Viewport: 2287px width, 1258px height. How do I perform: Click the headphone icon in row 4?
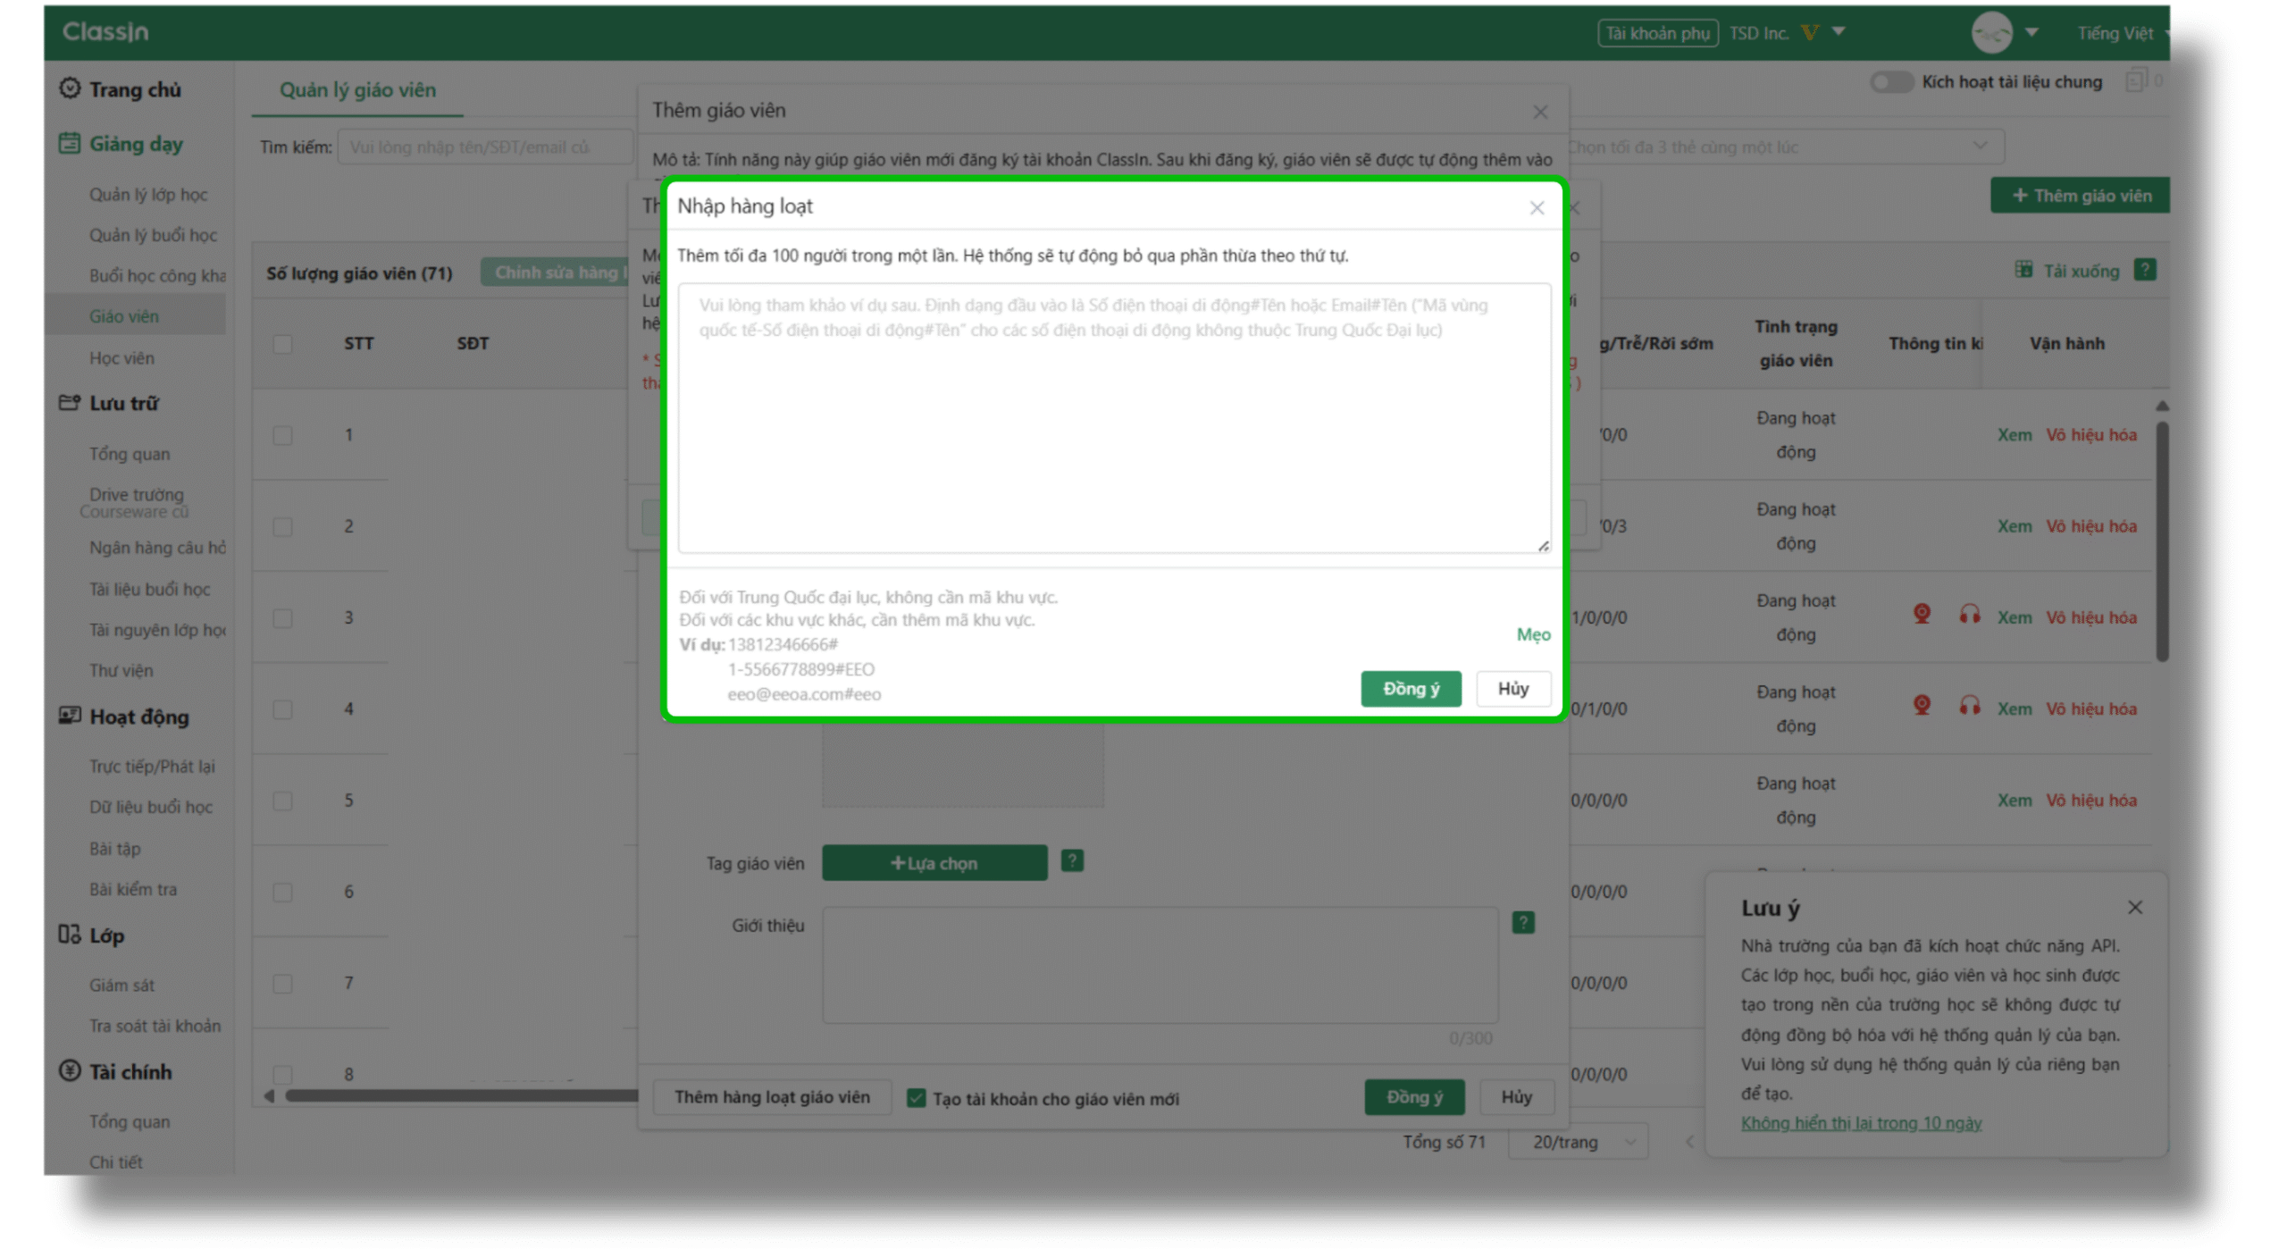pyautogui.click(x=1969, y=706)
